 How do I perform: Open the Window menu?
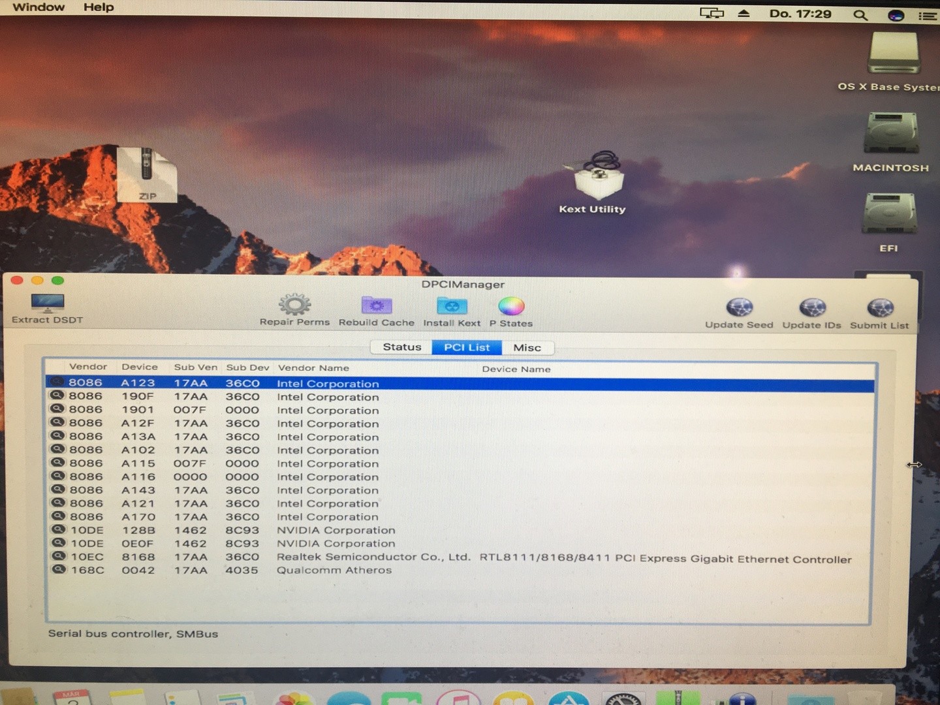(39, 7)
